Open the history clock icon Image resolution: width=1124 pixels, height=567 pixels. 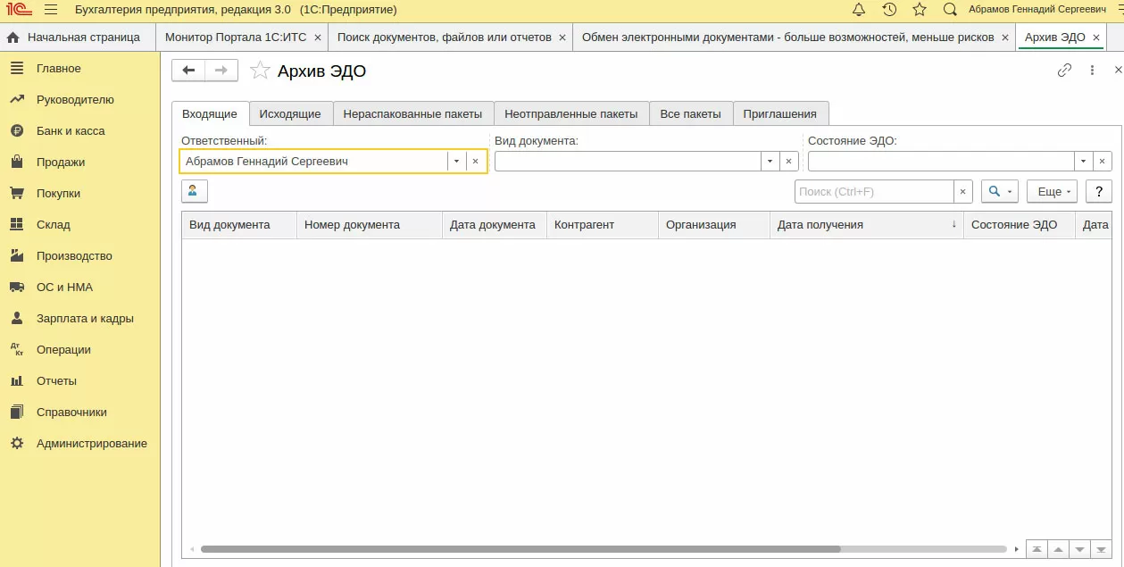click(x=889, y=10)
